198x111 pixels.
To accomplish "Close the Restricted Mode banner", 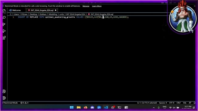I will click(x=195, y=6).
